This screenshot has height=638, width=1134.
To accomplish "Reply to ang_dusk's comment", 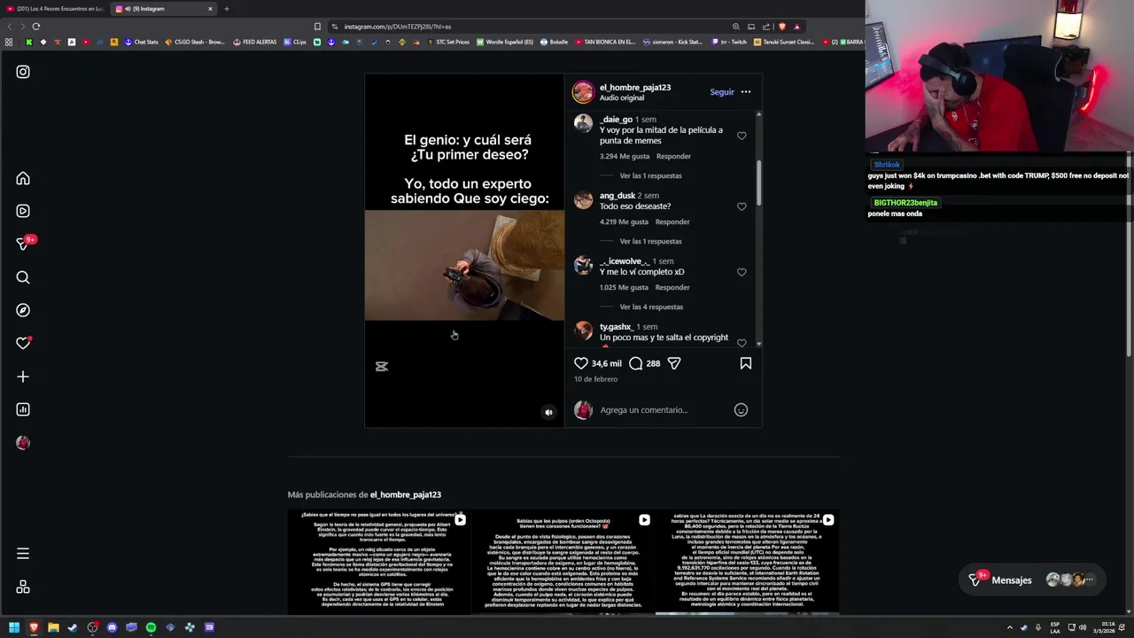I will tap(672, 222).
